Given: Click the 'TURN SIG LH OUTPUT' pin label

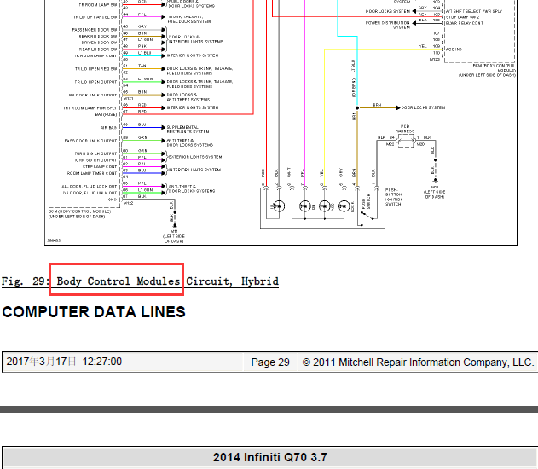Looking at the screenshot, I should pos(95,153).
